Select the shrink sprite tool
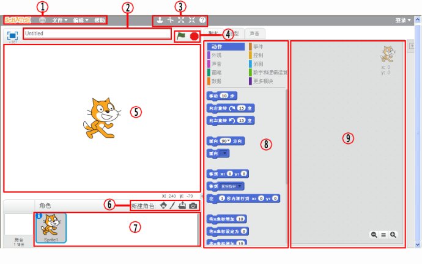Image resolution: width=422 pixels, height=264 pixels. pyautogui.click(x=191, y=20)
